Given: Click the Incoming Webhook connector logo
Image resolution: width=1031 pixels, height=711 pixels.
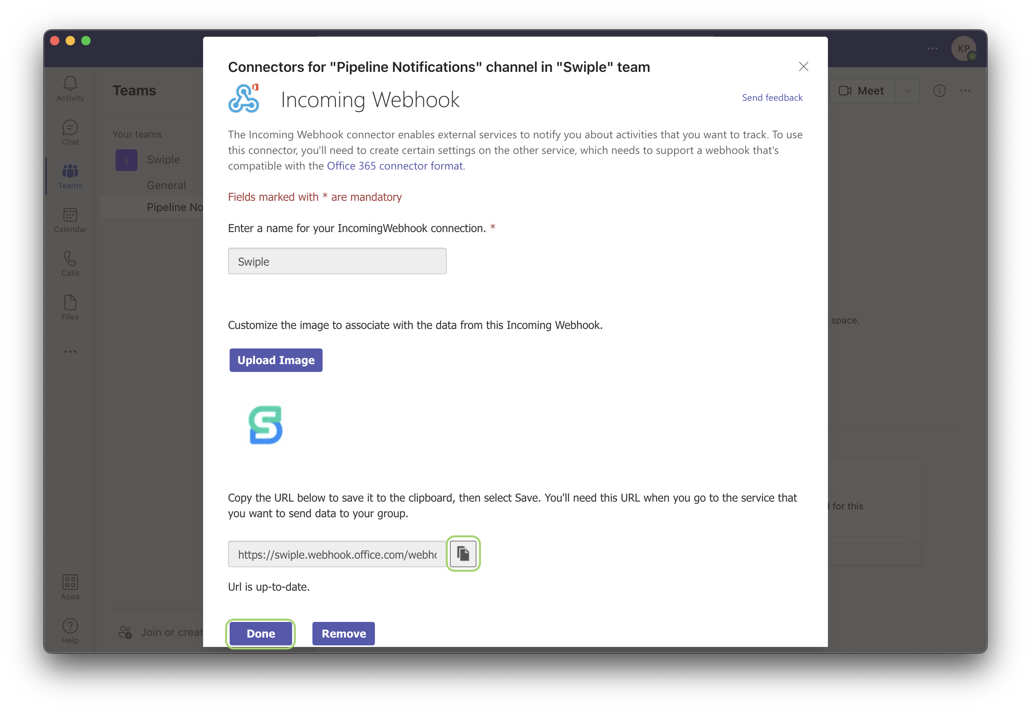Looking at the screenshot, I should (244, 98).
